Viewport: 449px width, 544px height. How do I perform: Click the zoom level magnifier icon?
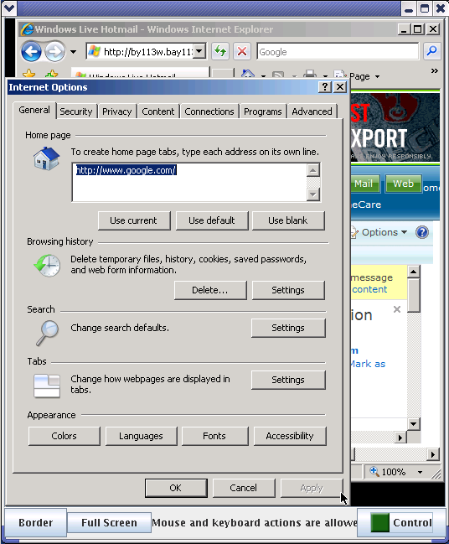pos(374,471)
